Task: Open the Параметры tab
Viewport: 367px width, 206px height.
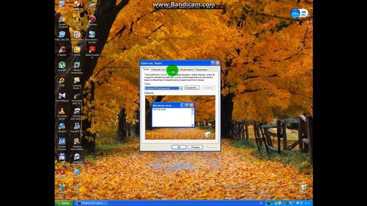Action: (x=201, y=70)
